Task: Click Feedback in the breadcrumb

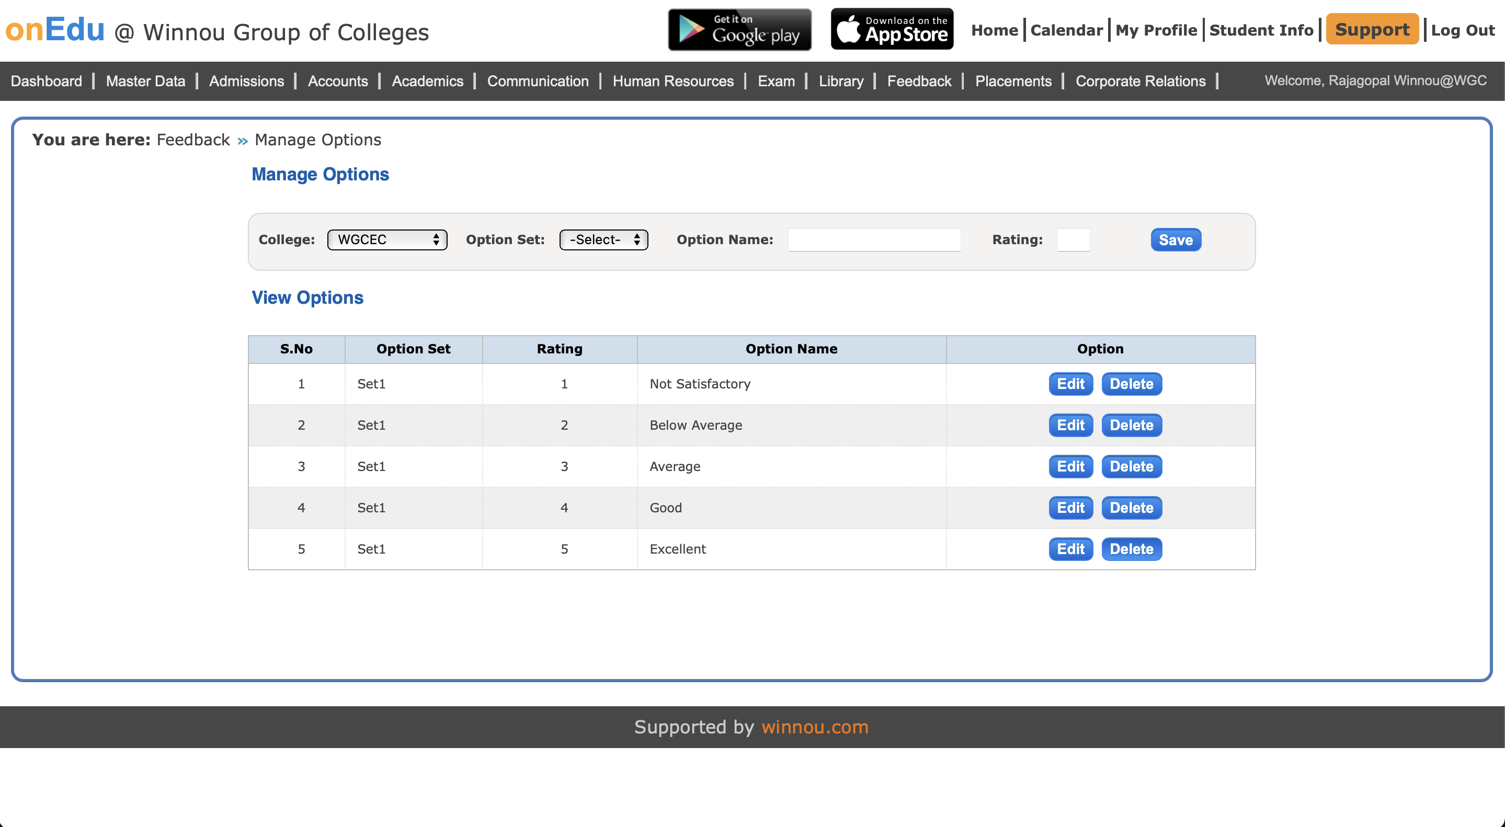Action: pos(193,140)
